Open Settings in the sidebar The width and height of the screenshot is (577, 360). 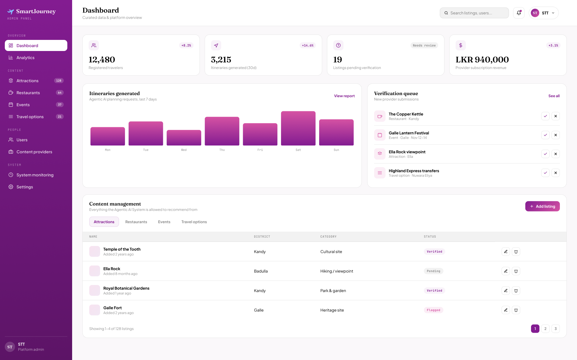[x=36, y=187]
